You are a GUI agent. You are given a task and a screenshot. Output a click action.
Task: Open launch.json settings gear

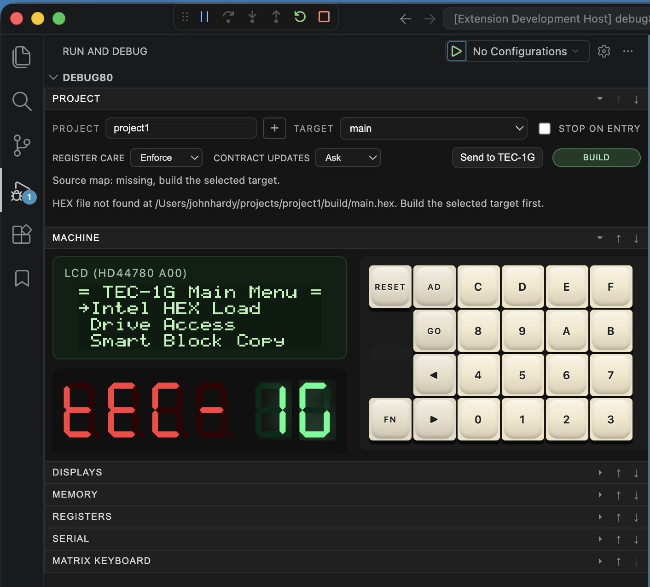click(x=604, y=51)
